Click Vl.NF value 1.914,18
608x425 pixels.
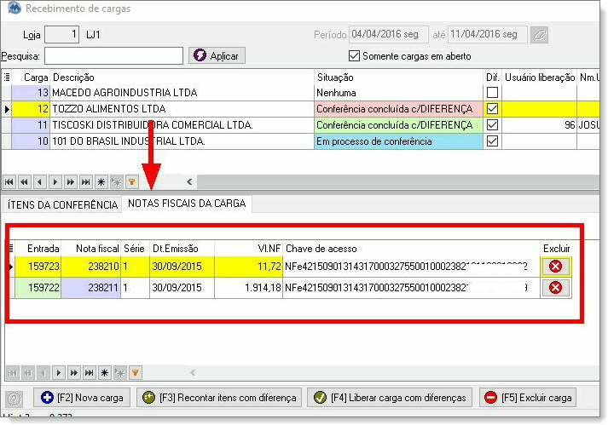(248, 288)
